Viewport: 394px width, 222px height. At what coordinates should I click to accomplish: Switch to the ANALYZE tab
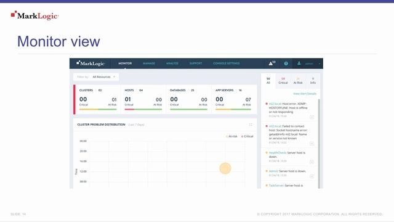point(172,64)
